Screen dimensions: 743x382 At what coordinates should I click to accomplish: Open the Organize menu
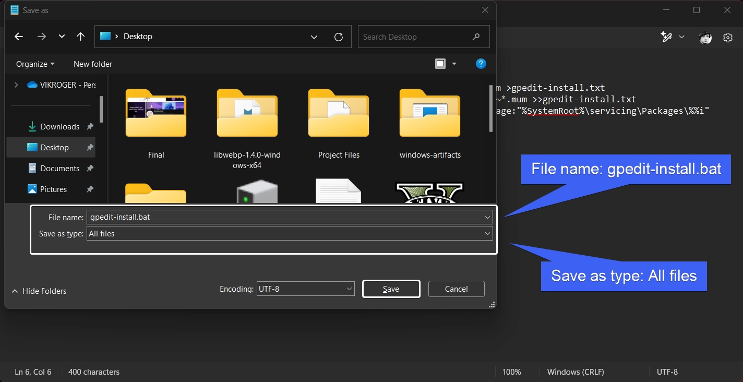click(x=35, y=64)
